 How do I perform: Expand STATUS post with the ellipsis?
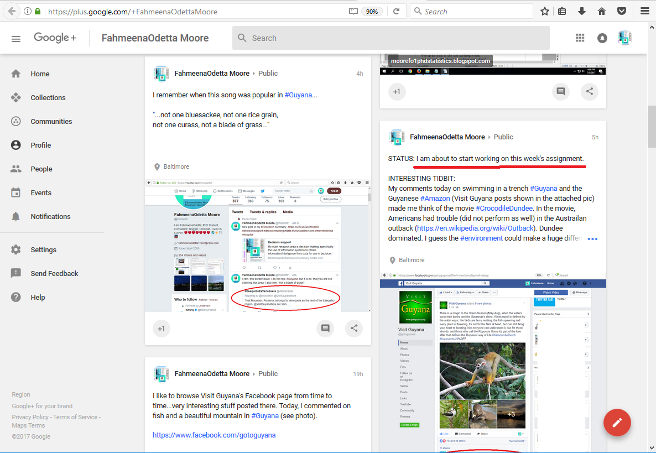[x=592, y=239]
